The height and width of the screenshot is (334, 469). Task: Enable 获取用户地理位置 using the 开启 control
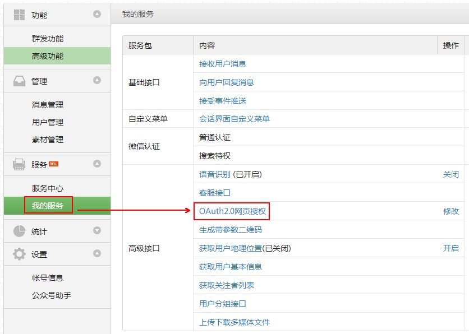pyautogui.click(x=452, y=248)
